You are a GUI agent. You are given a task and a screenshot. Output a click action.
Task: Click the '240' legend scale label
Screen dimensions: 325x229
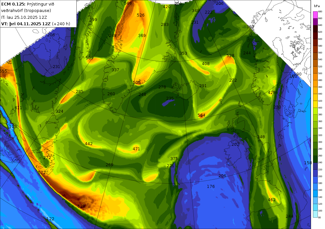[320, 163]
